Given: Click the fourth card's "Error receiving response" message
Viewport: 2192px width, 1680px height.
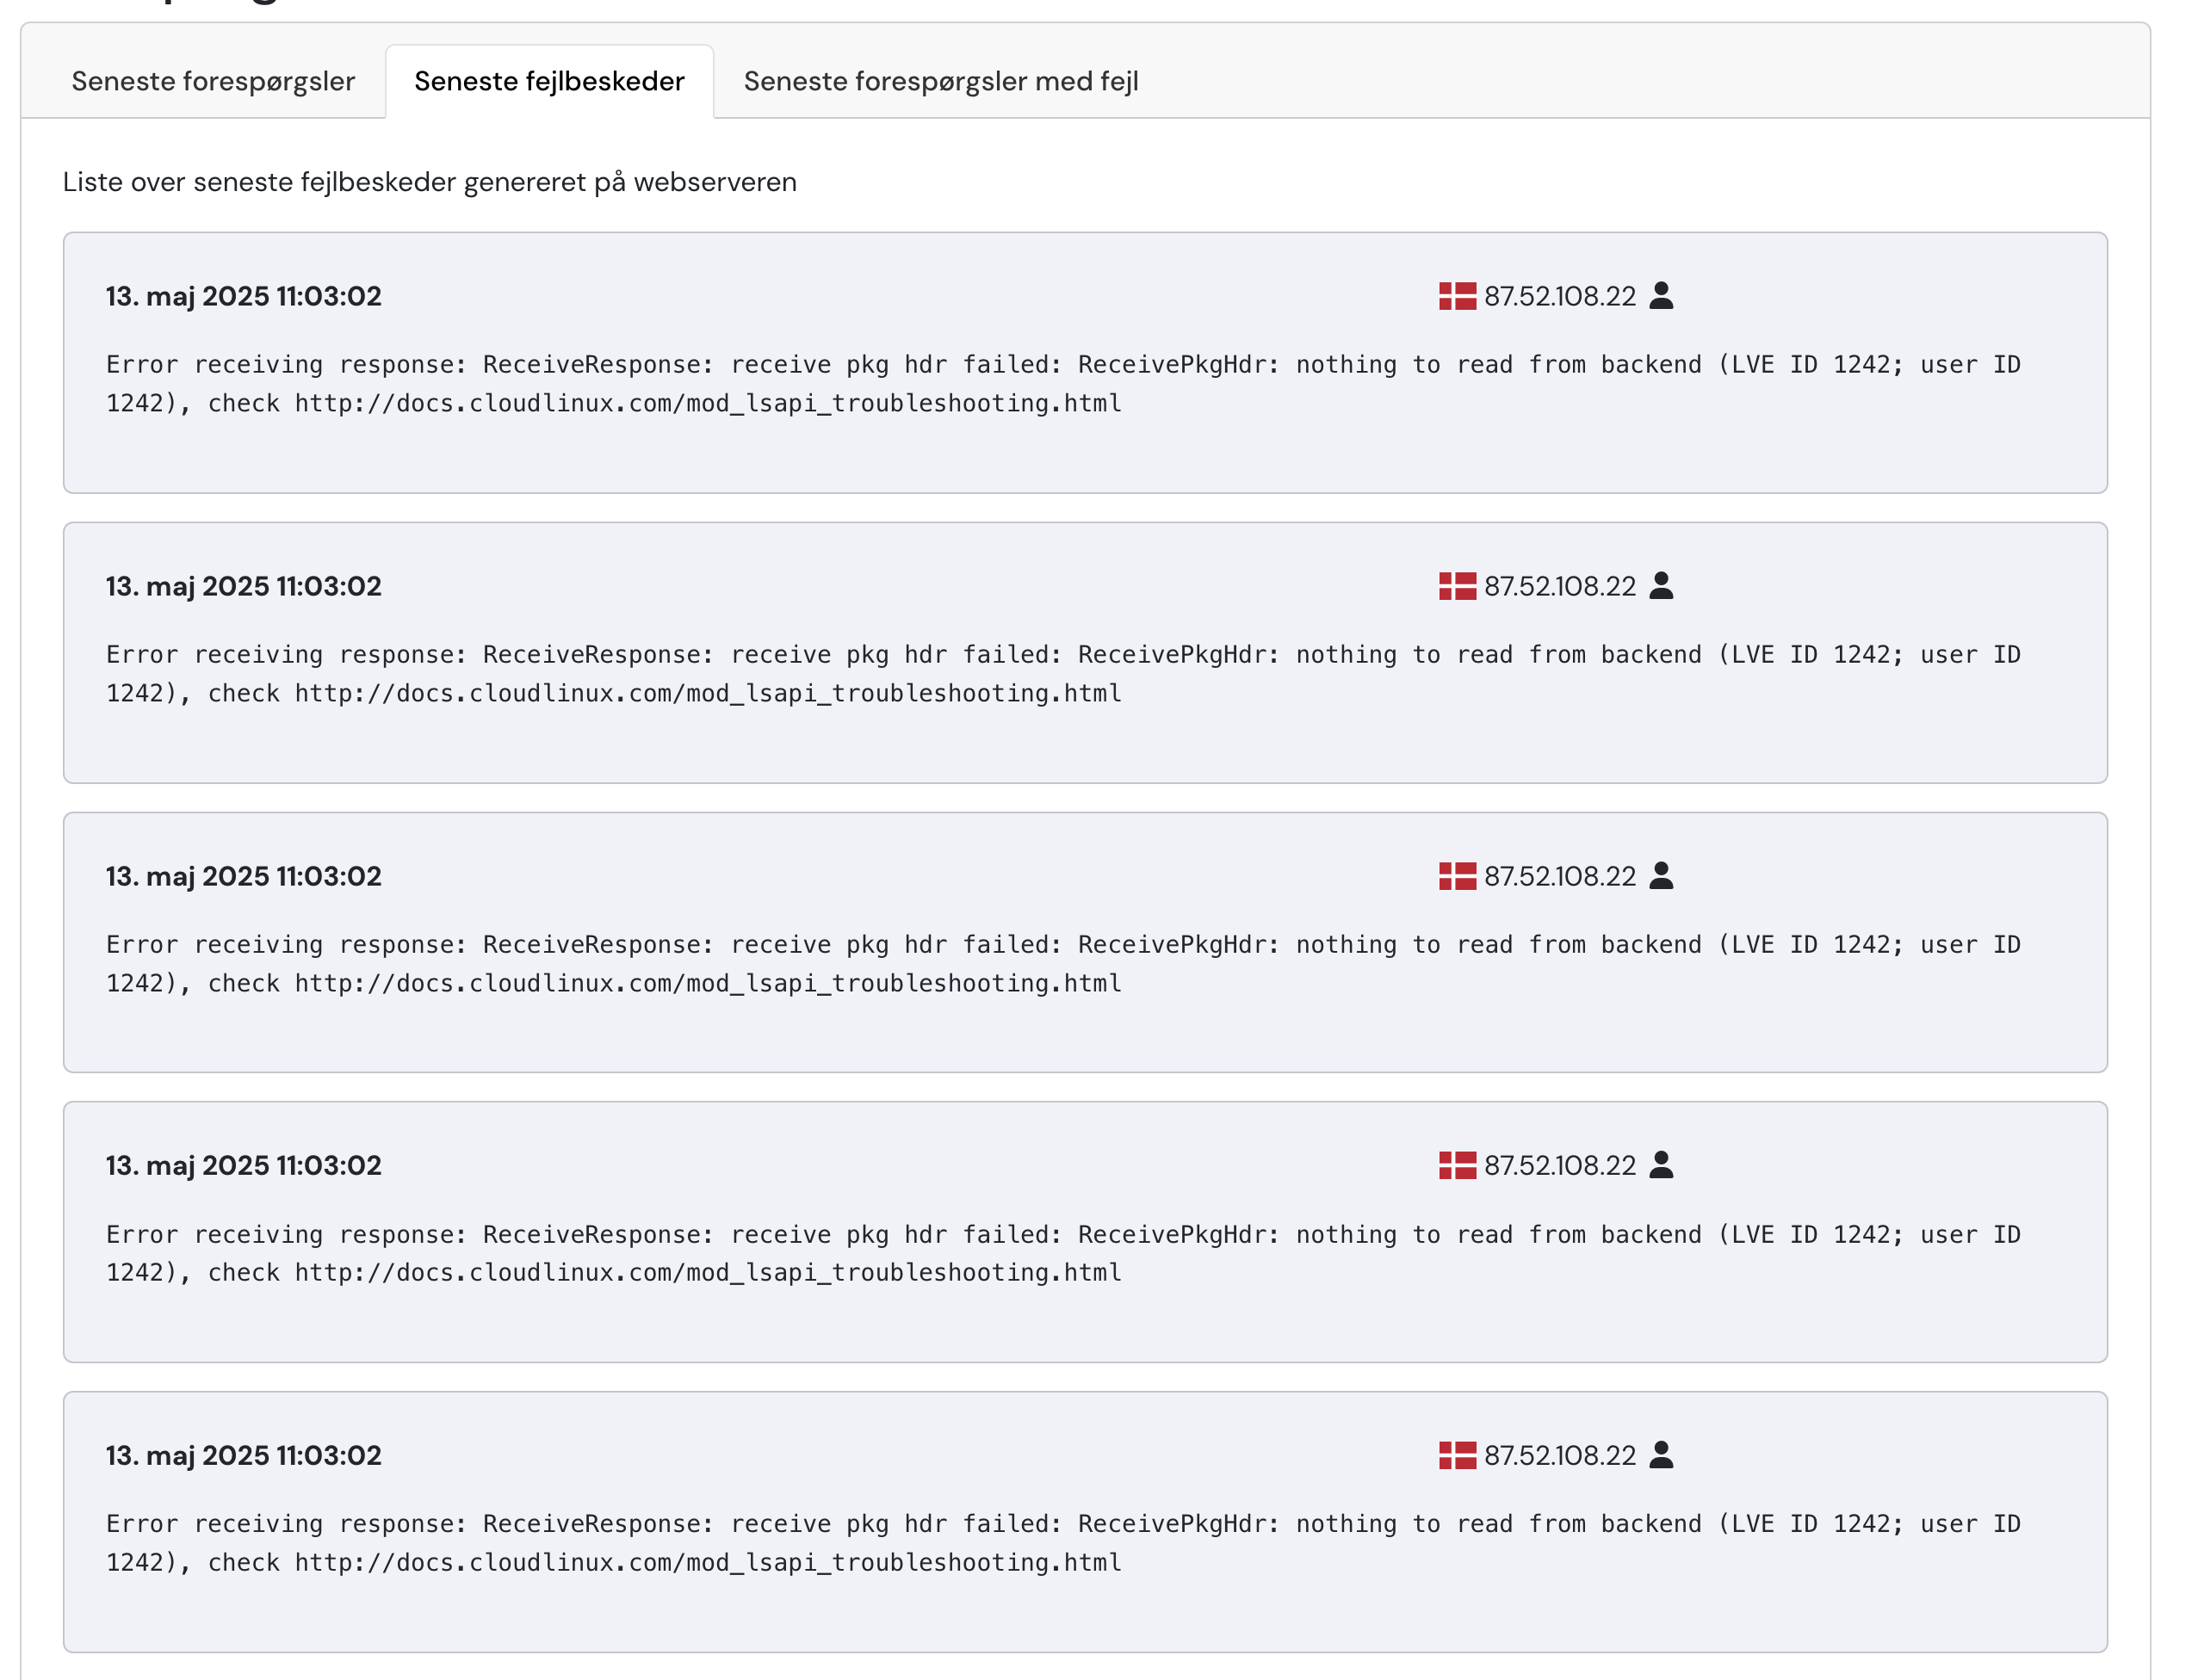Looking at the screenshot, I should pyautogui.click(x=1063, y=1253).
